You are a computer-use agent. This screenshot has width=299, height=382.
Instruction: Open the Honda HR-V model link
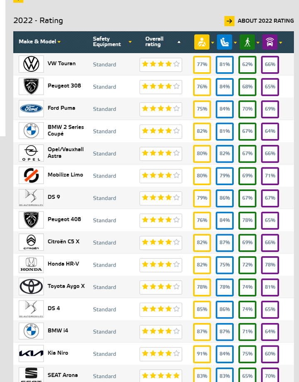tap(64, 264)
